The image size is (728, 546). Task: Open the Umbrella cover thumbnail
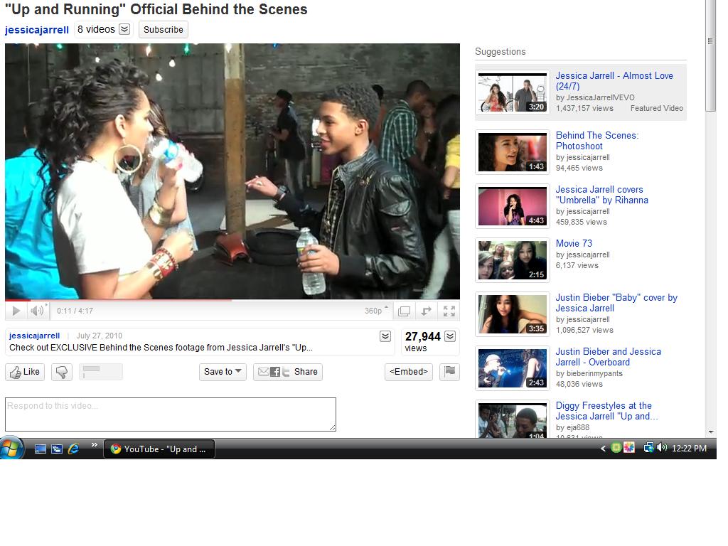[x=513, y=206]
